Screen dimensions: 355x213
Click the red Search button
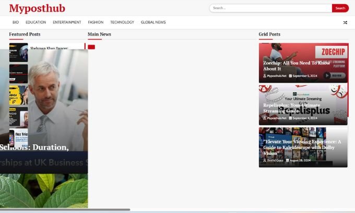click(x=340, y=8)
